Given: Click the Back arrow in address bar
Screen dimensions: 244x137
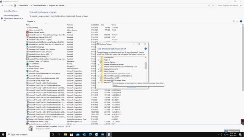Looking at the screenshot, I should (2, 5).
